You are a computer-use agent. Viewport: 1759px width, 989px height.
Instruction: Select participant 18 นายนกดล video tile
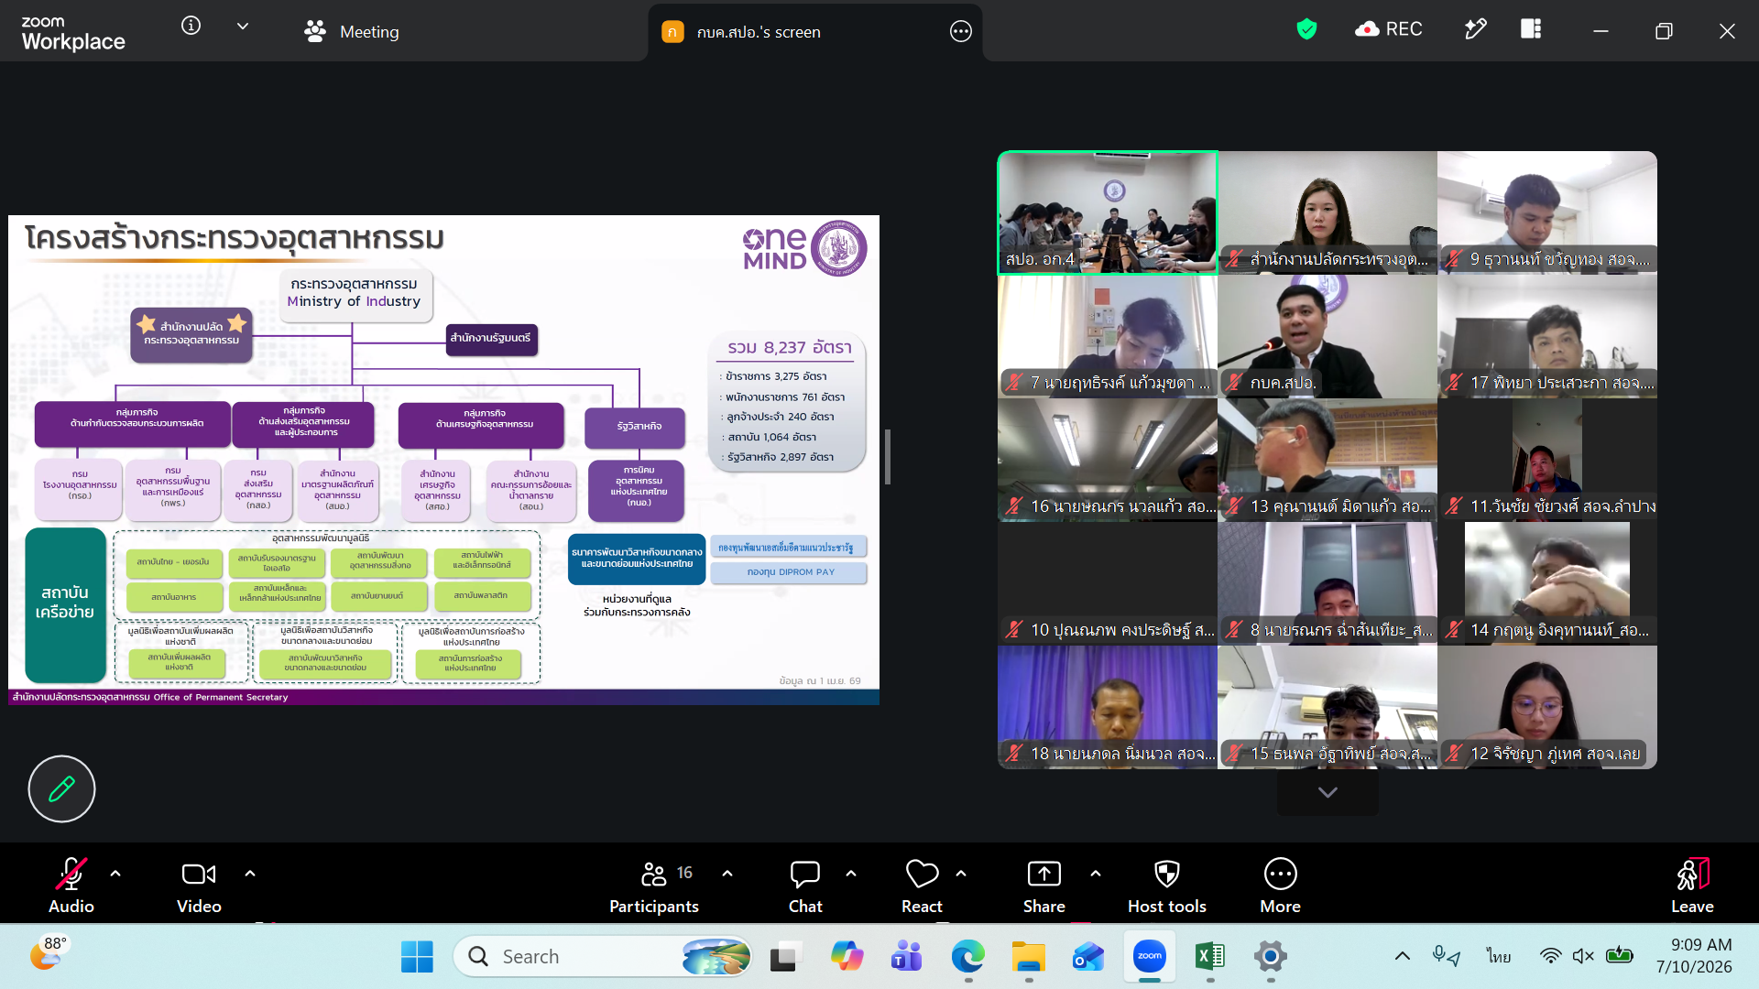point(1108,707)
